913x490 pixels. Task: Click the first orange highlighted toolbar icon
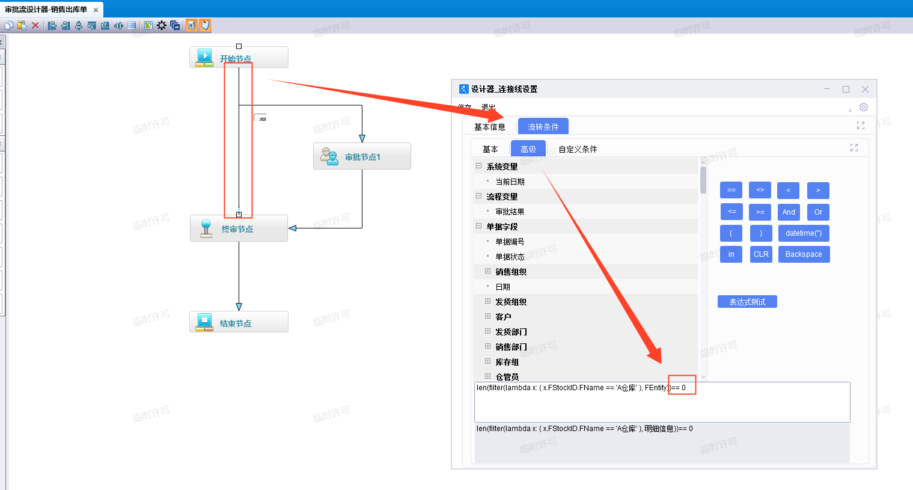click(x=192, y=25)
